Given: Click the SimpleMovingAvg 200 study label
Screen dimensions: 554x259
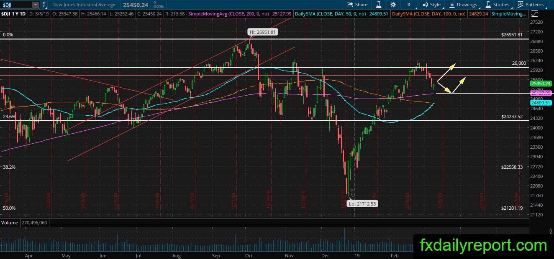Looking at the screenshot, I should point(229,14).
